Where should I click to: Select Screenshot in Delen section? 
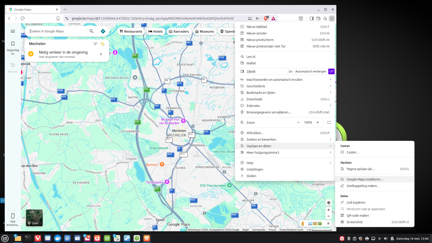pyautogui.click(x=375, y=222)
